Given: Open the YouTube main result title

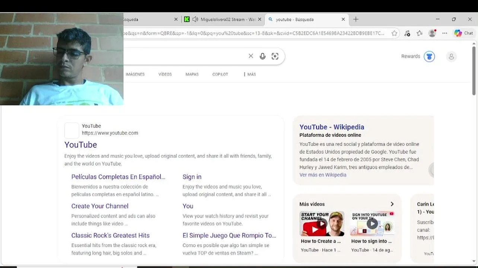Looking at the screenshot, I should coord(81,145).
